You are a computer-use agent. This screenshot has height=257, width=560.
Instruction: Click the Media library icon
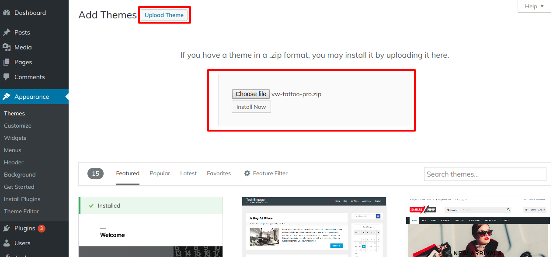click(7, 47)
